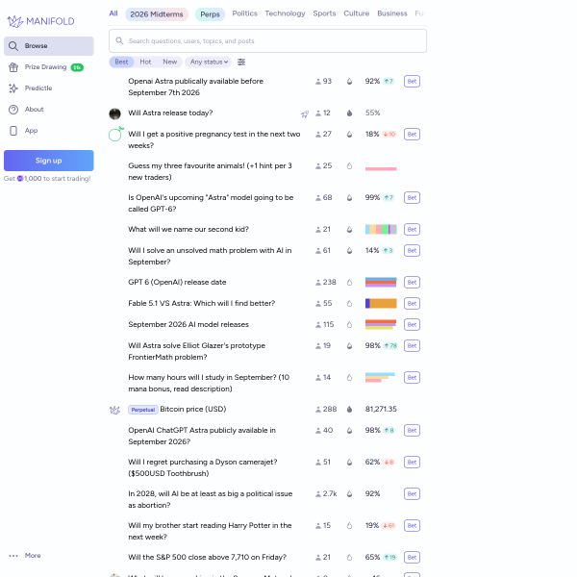Focus the search questions field
The width and height of the screenshot is (577, 577).
pyautogui.click(x=268, y=40)
